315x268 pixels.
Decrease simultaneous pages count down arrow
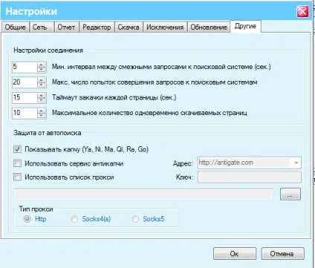tap(42, 116)
